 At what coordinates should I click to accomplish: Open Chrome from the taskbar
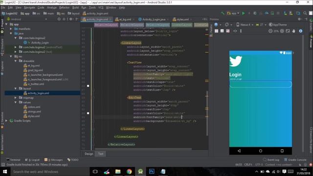pyautogui.click(x=129, y=172)
